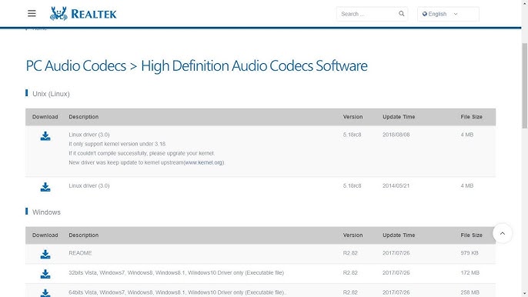The height and width of the screenshot is (297, 528).
Task: Click the search magnifier icon
Action: (402, 14)
